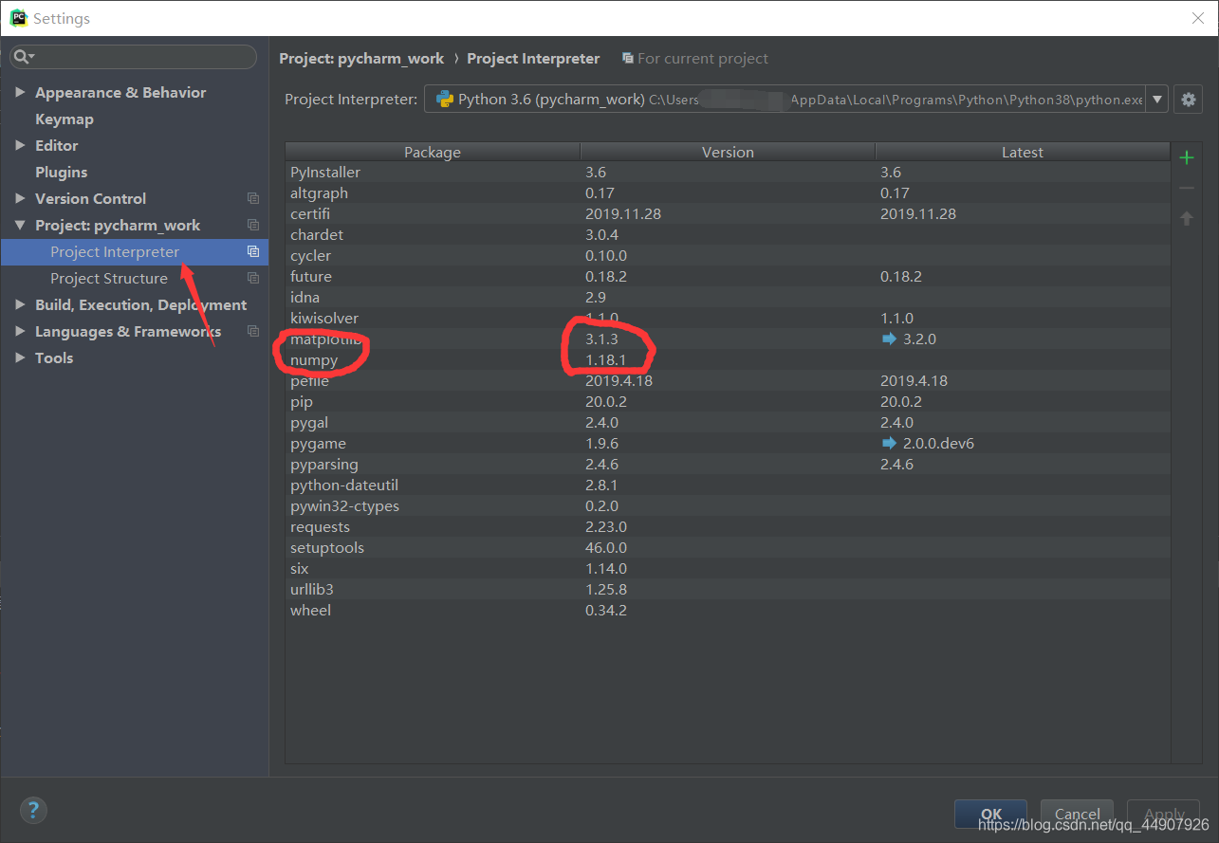Screen dimensions: 1219x843
Task: Expand Build, Execution, Deployment section
Action: click(x=20, y=304)
